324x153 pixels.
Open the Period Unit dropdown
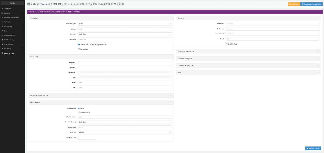coord(125,132)
